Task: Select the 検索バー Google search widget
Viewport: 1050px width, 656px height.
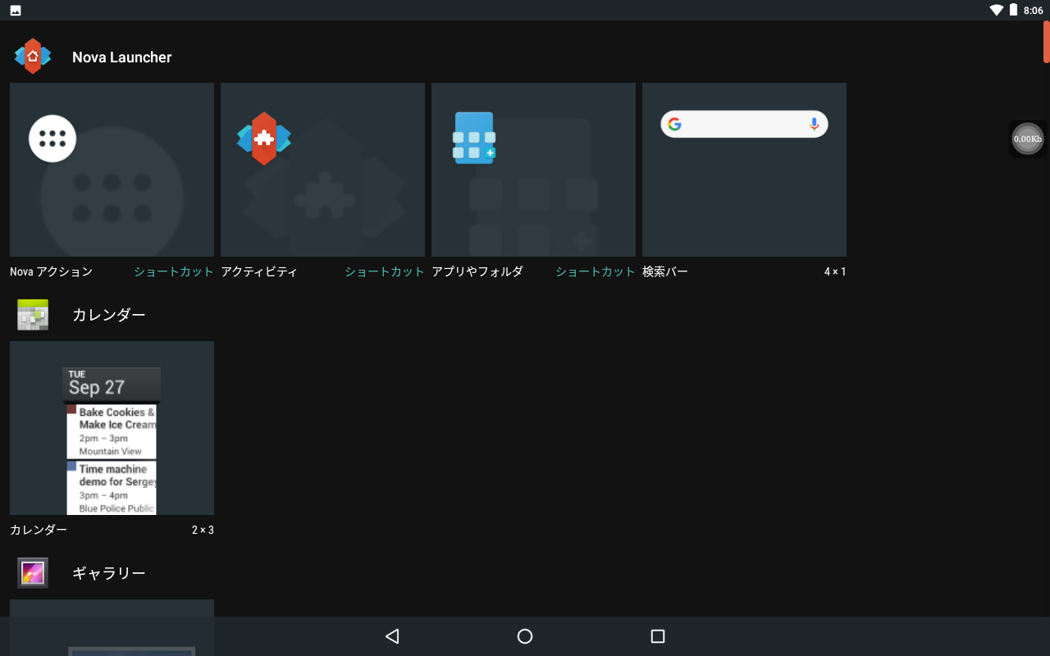Action: click(x=744, y=170)
